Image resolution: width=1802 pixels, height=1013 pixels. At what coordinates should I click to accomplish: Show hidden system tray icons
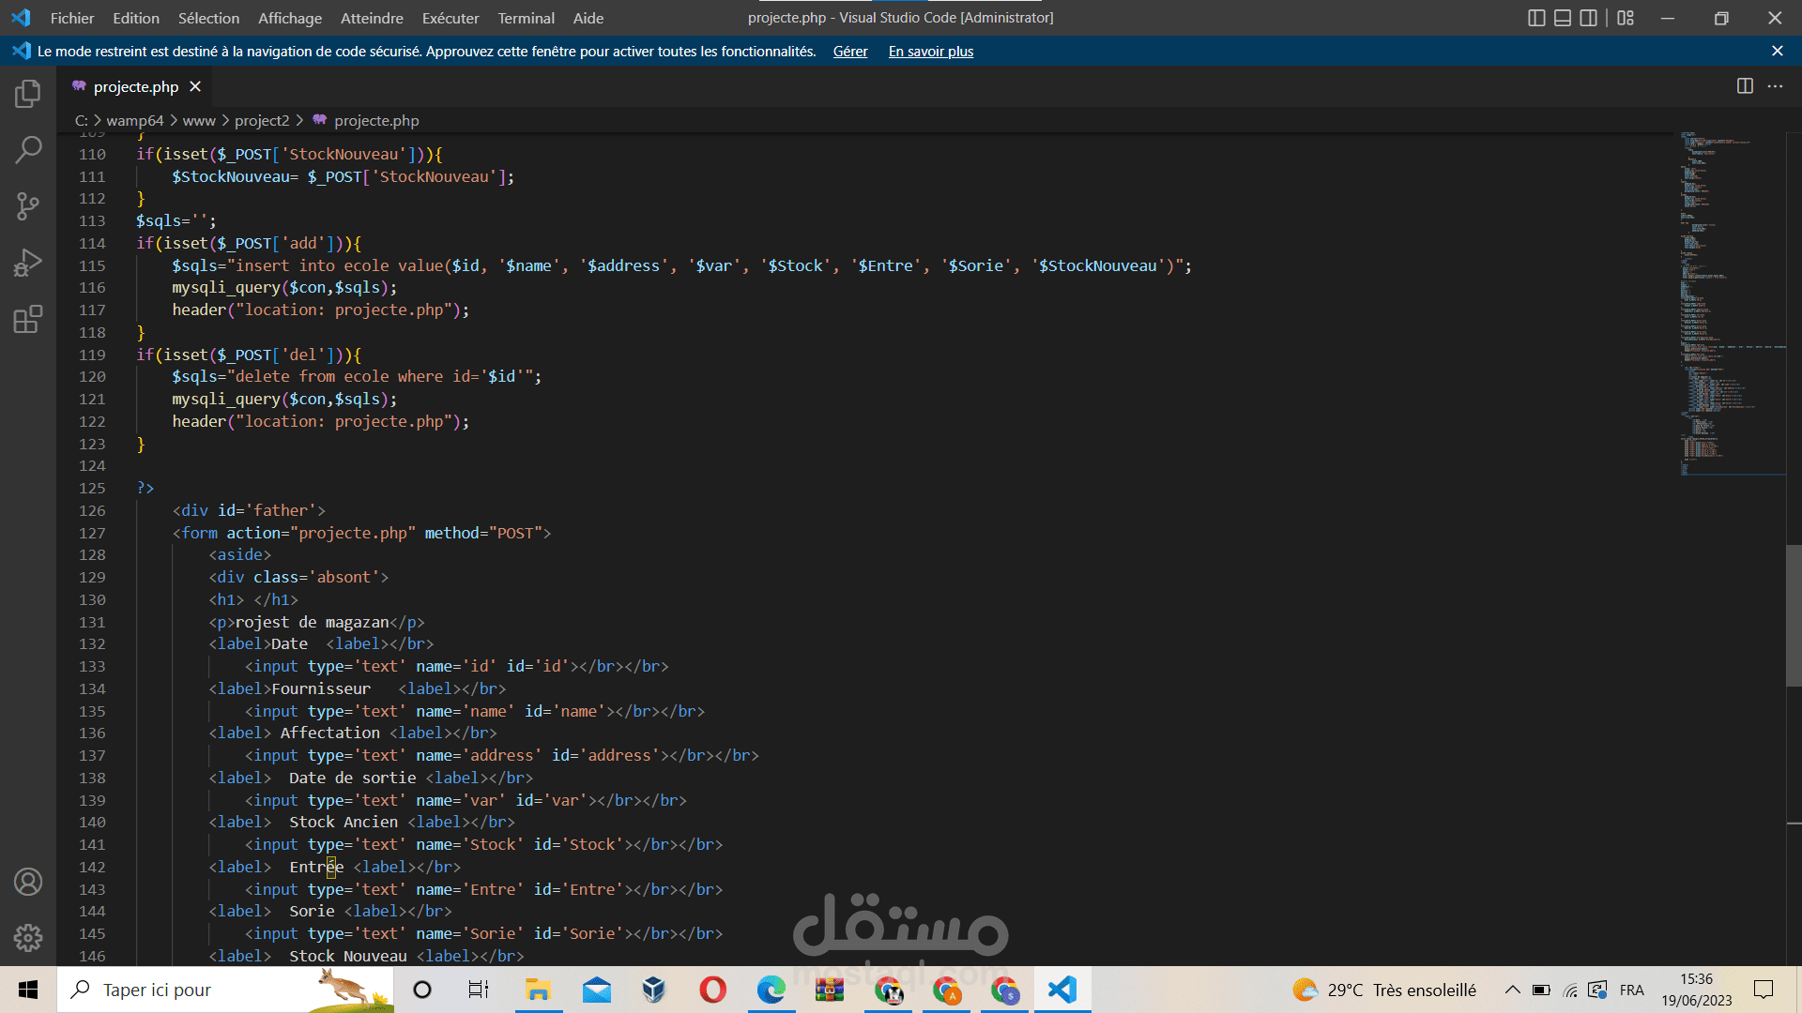click(1512, 990)
